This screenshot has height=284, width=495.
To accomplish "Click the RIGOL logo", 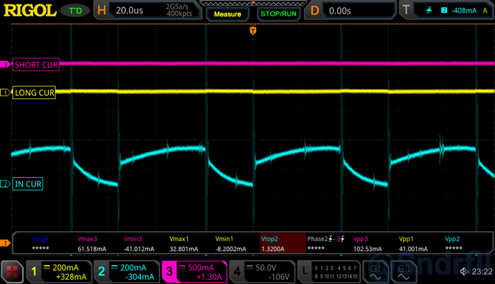I will pos(30,11).
